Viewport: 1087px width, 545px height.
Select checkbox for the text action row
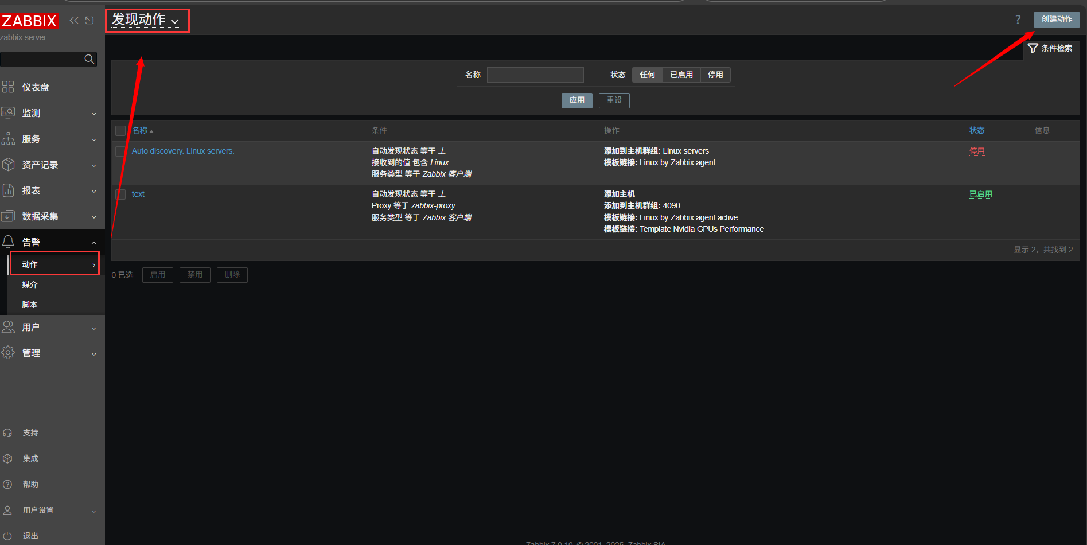[120, 194]
